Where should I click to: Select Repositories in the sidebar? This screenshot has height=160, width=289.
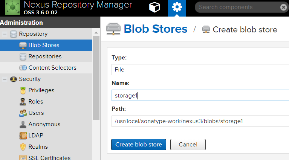point(45,56)
